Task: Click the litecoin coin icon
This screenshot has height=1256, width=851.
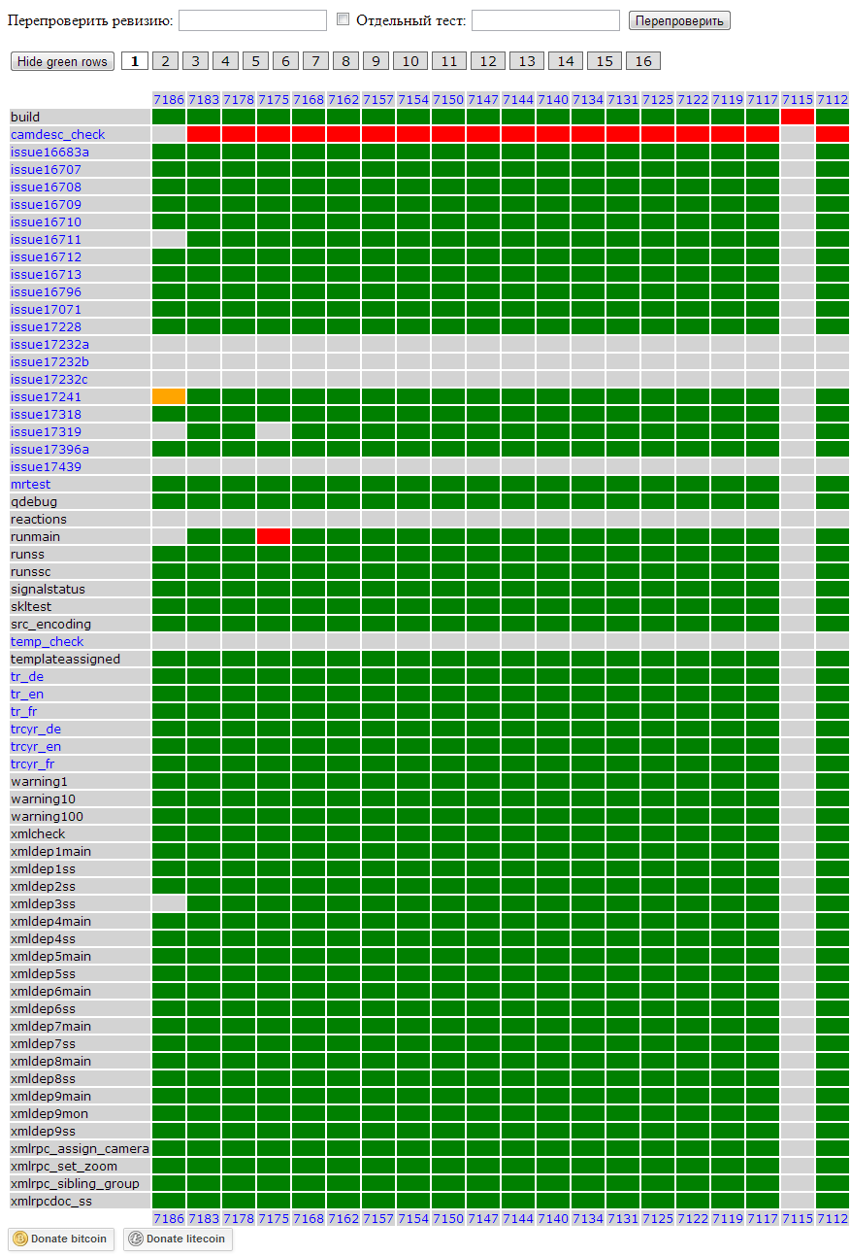Action: point(136,1239)
